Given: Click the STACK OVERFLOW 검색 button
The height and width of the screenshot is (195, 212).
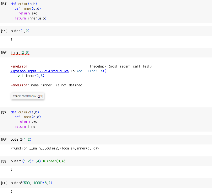Looking at the screenshot, I should click(x=28, y=96).
